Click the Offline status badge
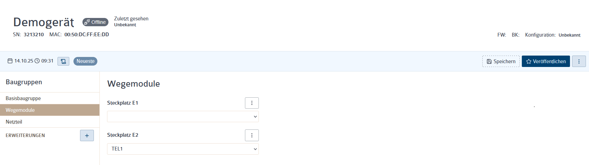This screenshot has height=165, width=589. tap(95, 22)
